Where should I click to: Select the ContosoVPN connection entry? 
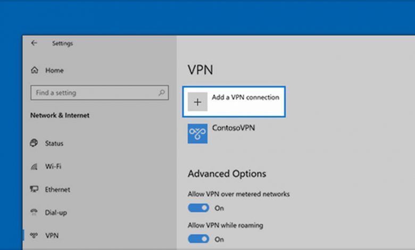pos(234,128)
